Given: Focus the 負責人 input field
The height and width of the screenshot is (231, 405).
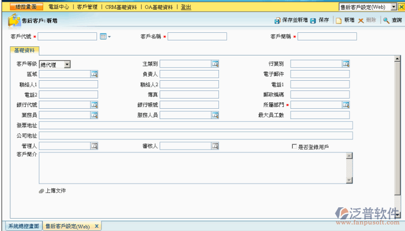Looking at the screenshot, I should pyautogui.click(x=189, y=74).
